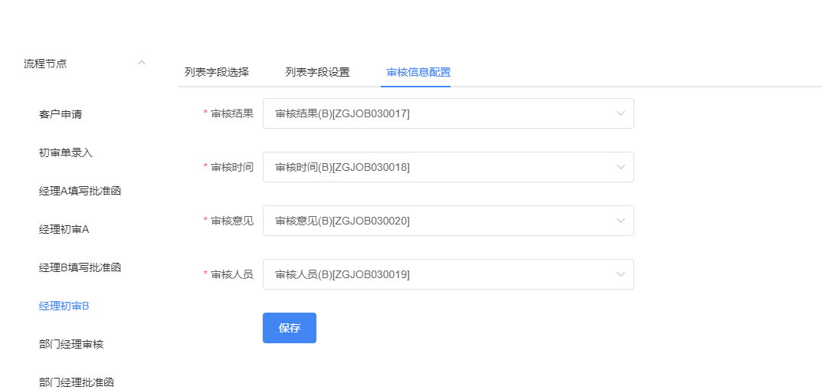Click the arrow icon in 审核意见 select
The width and height of the screenshot is (822, 390).
tap(621, 221)
